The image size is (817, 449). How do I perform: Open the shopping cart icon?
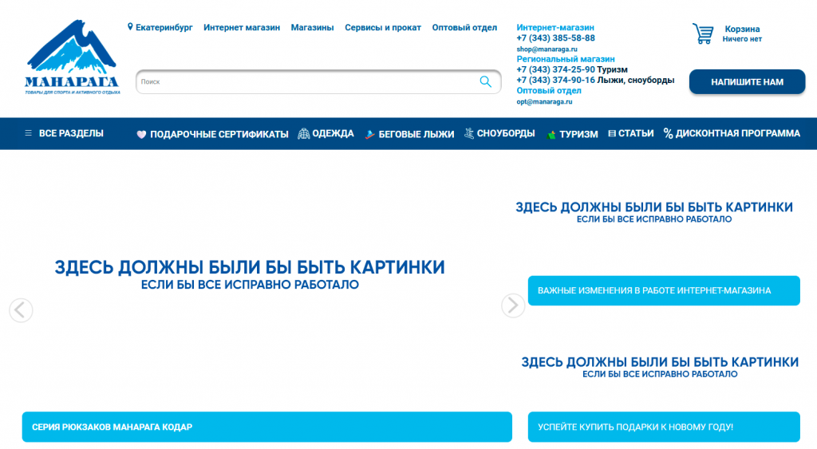[x=703, y=33]
